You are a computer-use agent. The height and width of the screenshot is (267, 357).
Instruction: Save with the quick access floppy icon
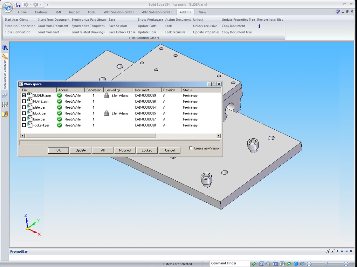click(x=18, y=4)
